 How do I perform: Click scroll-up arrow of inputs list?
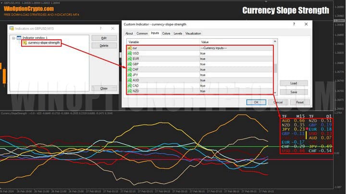click(x=275, y=41)
